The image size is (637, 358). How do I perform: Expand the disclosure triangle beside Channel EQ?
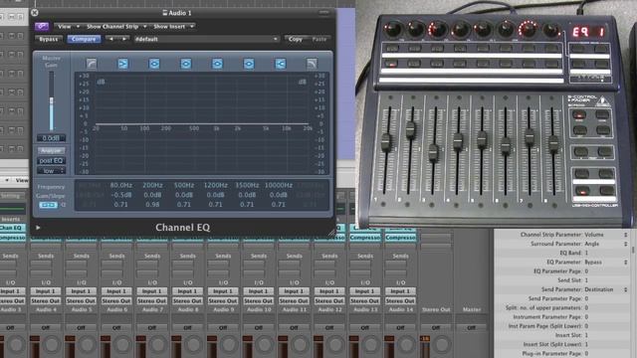click(x=38, y=228)
